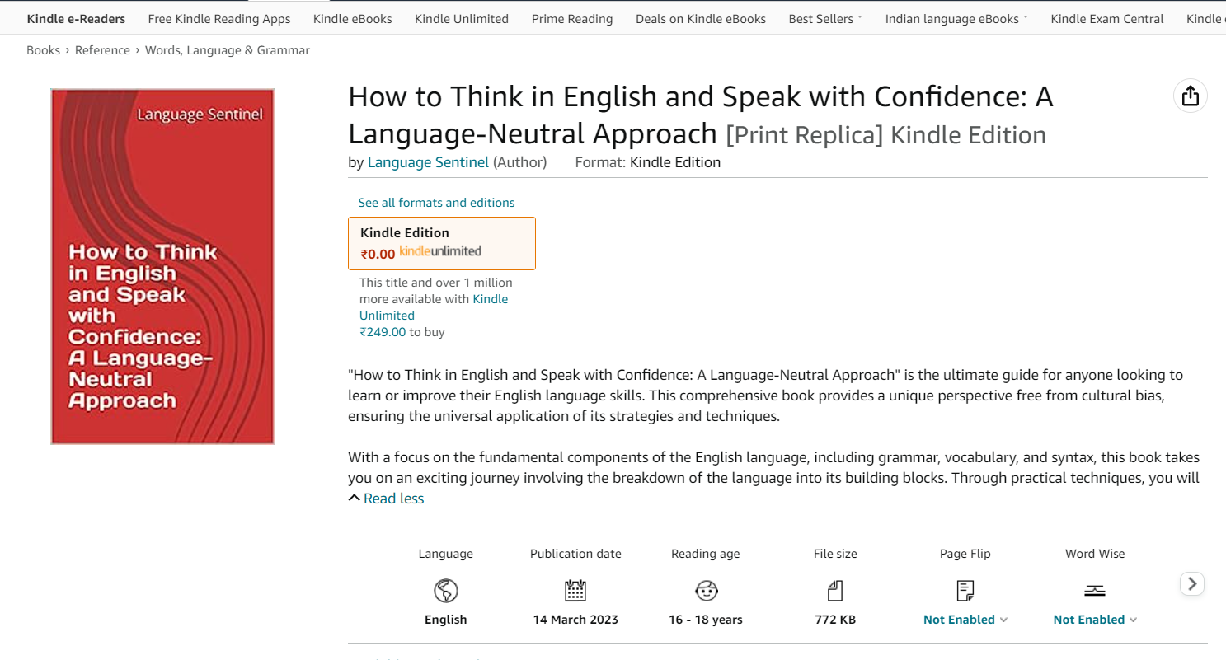Click See all formats and editions
Screen dimensions: 1226x660
pos(436,203)
